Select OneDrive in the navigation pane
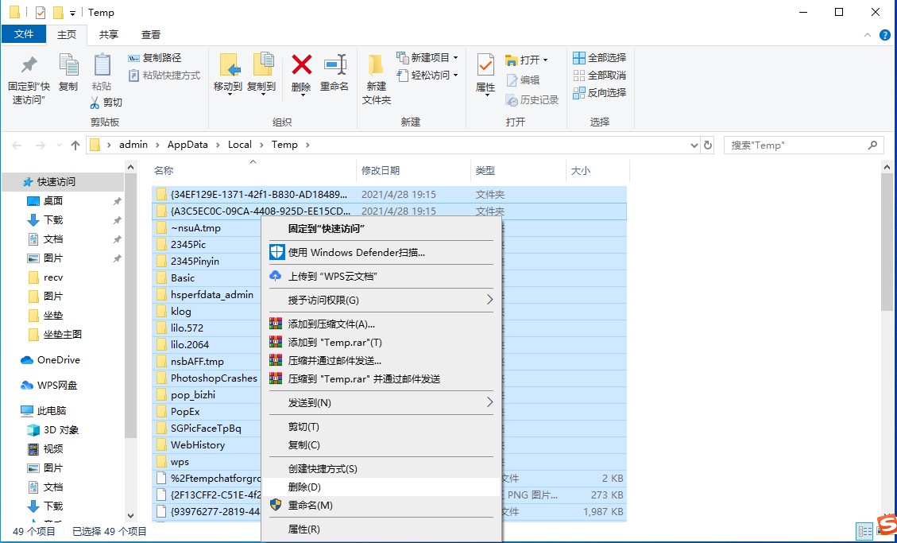Image resolution: width=897 pixels, height=543 pixels. pyautogui.click(x=58, y=360)
